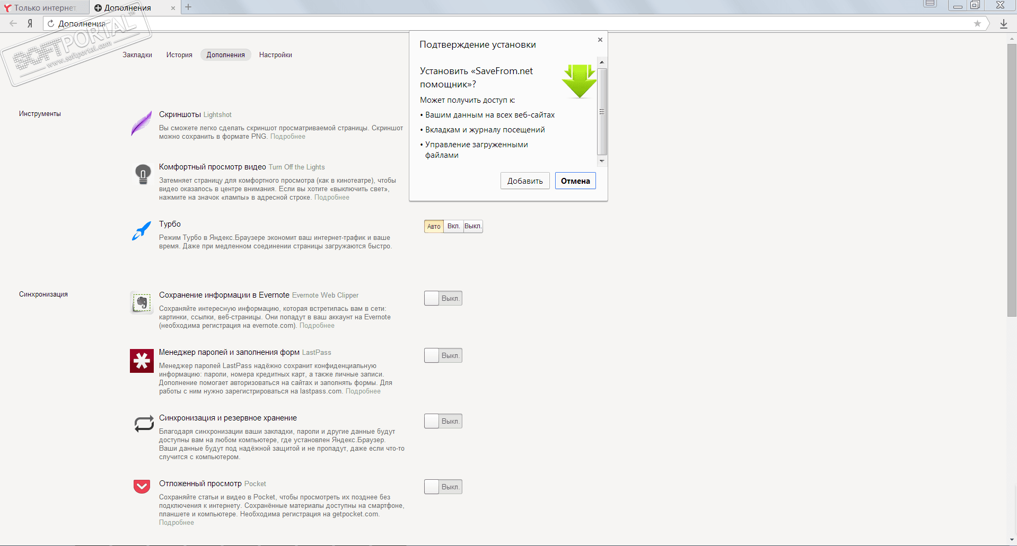Turn on Синхронизация и резервное хранение toggle

pos(443,421)
